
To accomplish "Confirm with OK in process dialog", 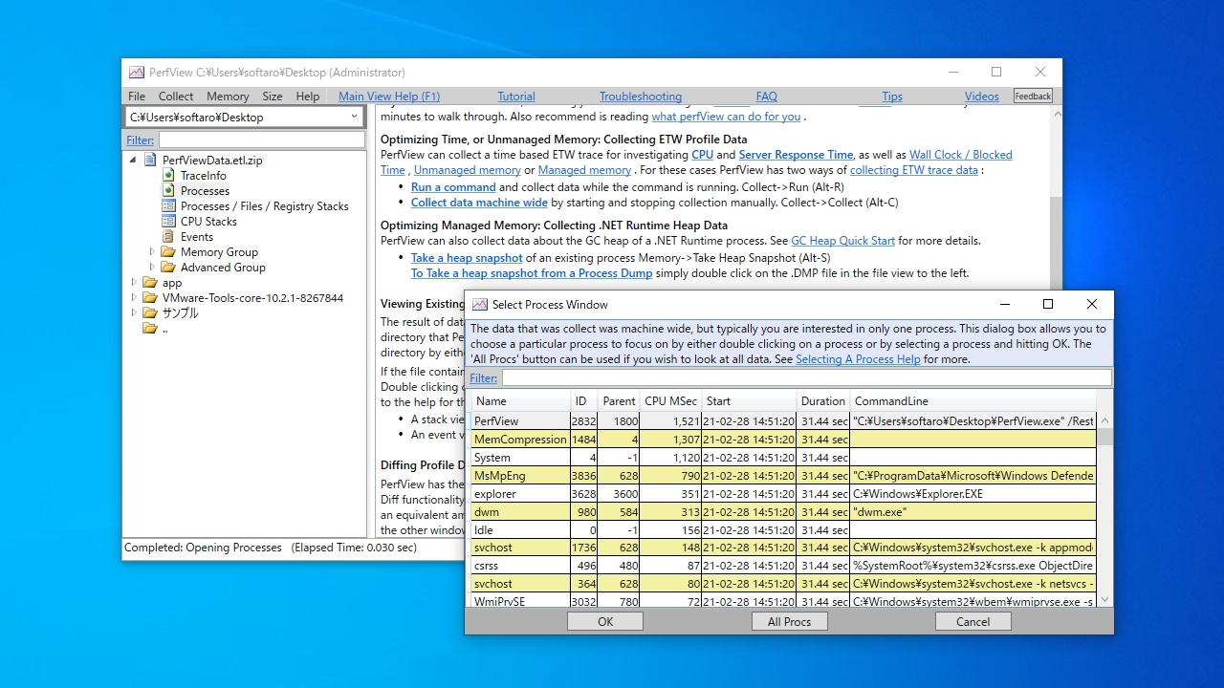I will pos(605,621).
